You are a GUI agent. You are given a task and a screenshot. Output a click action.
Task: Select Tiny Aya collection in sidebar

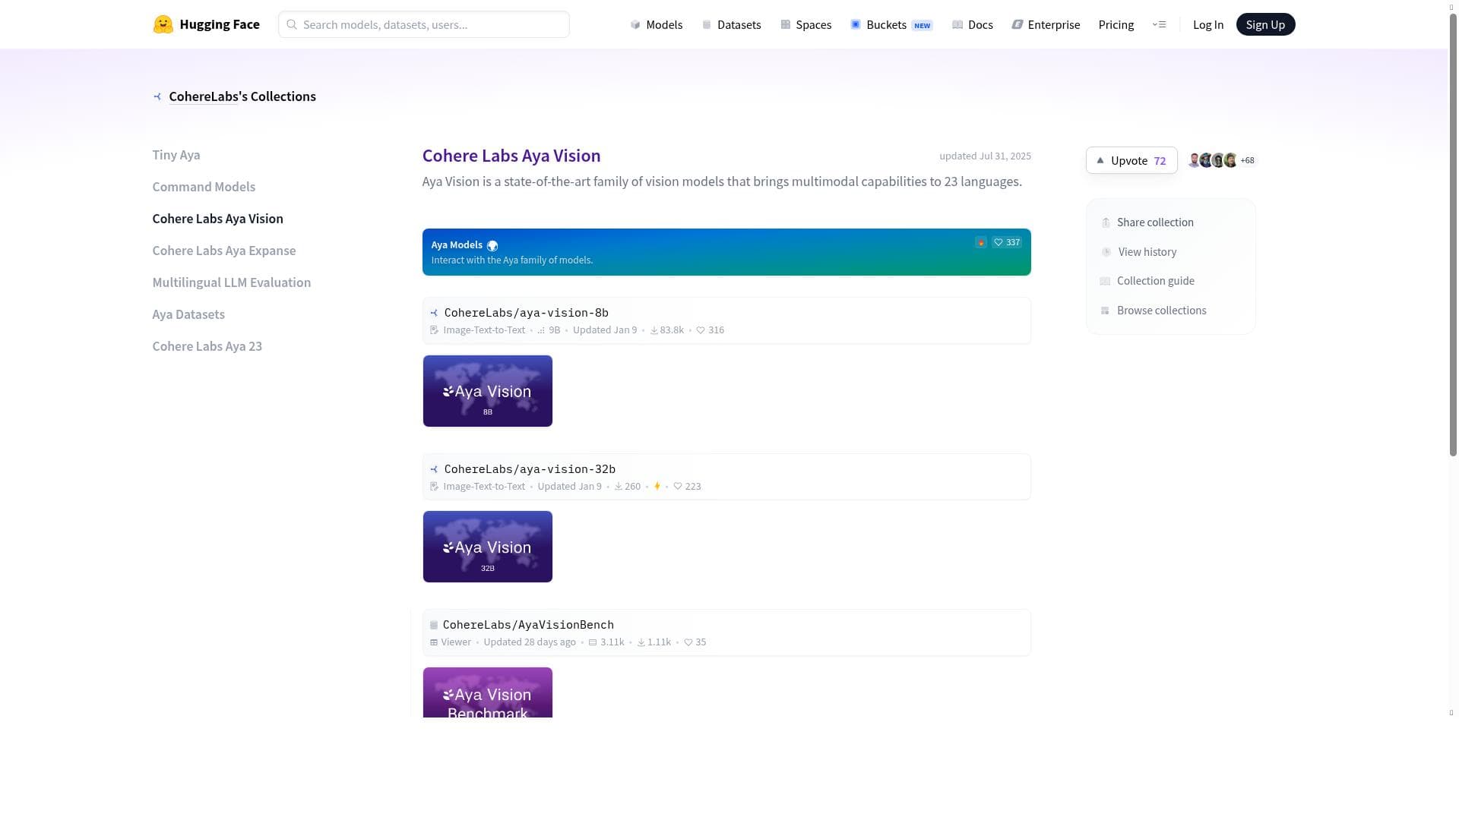[x=176, y=155]
